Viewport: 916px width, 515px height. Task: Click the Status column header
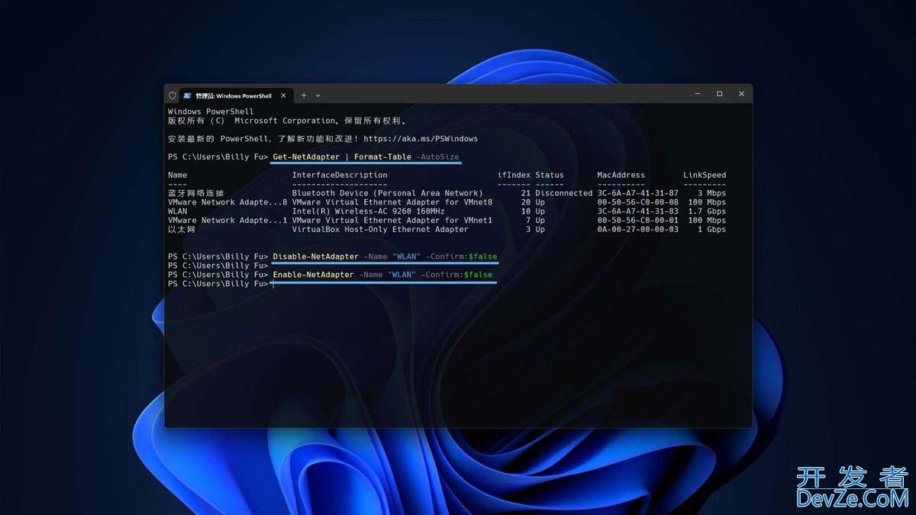click(x=550, y=175)
